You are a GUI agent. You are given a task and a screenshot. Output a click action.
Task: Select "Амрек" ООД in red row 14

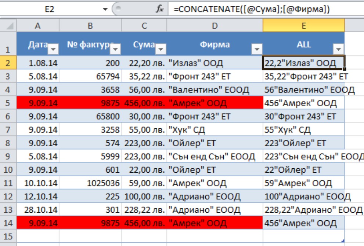pos(215,223)
